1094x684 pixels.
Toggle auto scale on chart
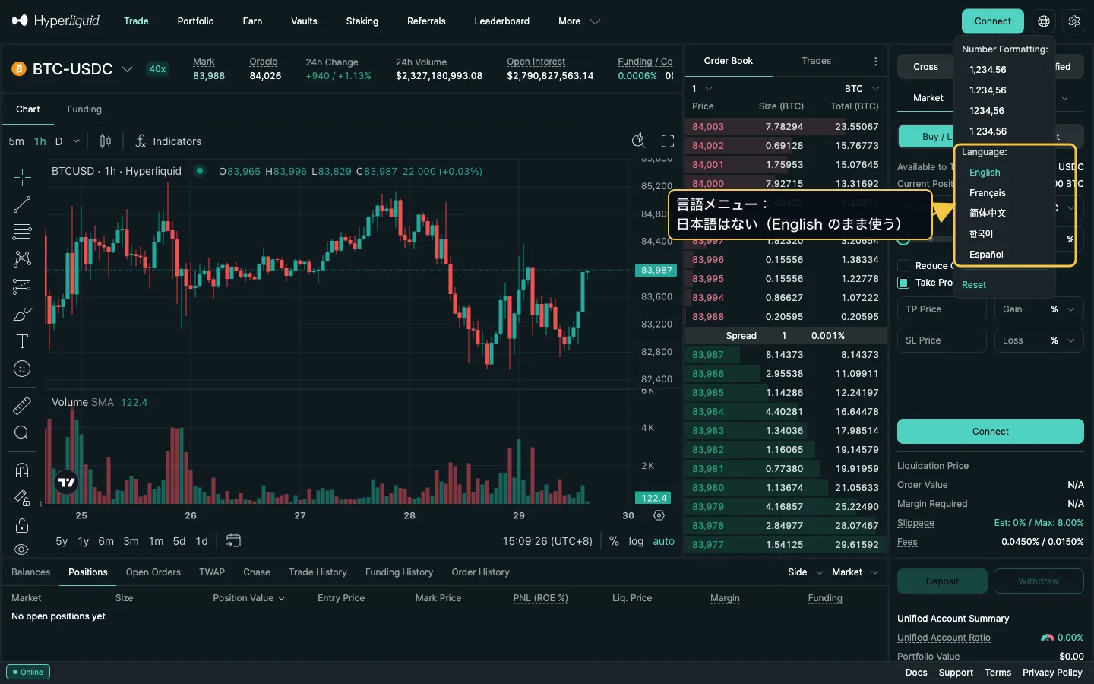click(663, 541)
